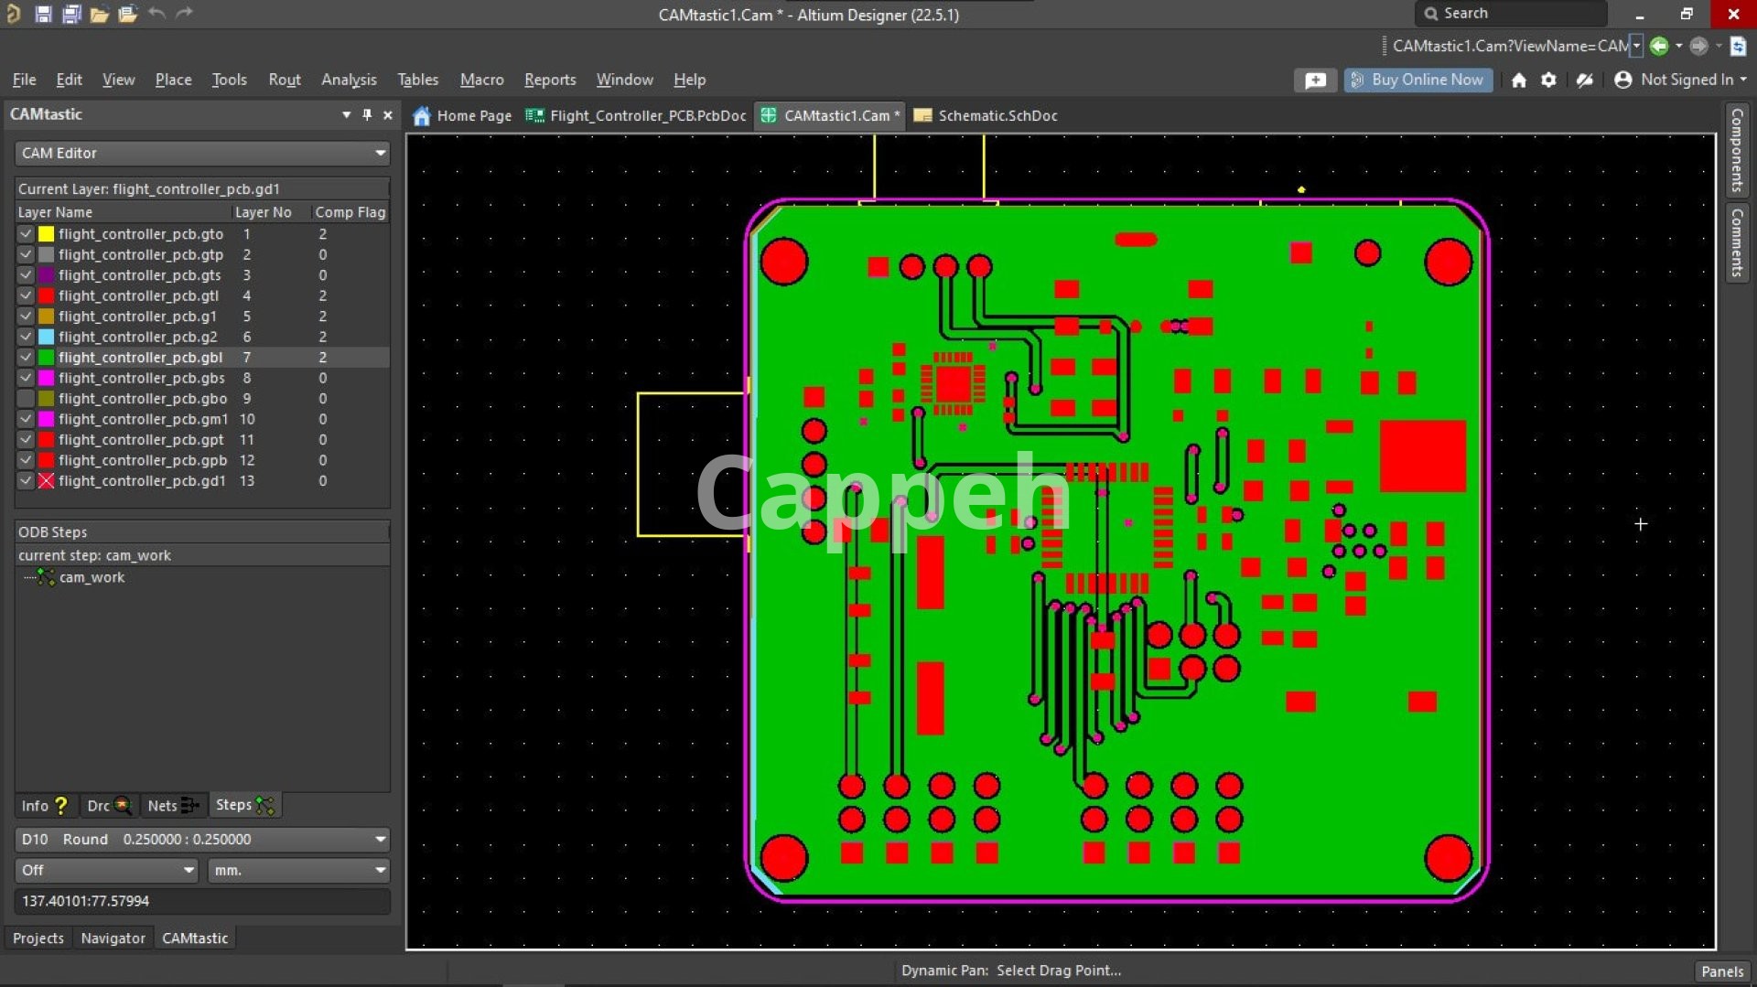Open the D10 Round aperture dropdown
This screenshot has height=987, width=1757.
pos(380,839)
